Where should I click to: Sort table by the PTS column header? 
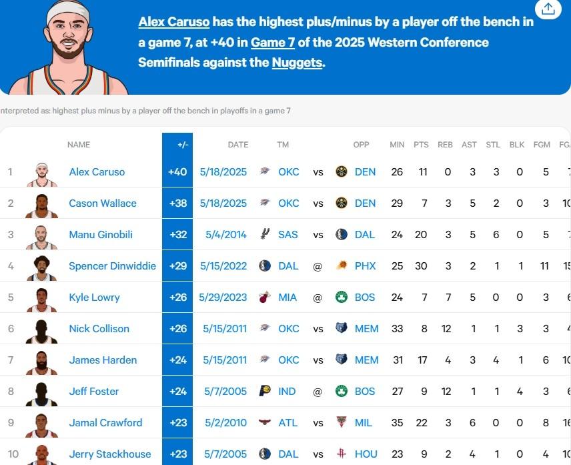[421, 145]
